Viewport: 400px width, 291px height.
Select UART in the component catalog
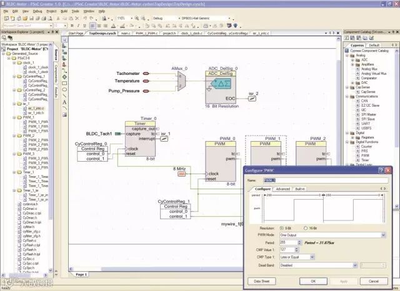[365, 124]
